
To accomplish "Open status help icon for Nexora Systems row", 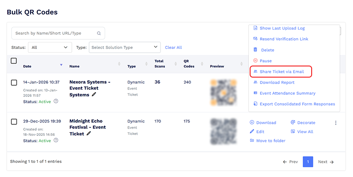I will click(56, 101).
